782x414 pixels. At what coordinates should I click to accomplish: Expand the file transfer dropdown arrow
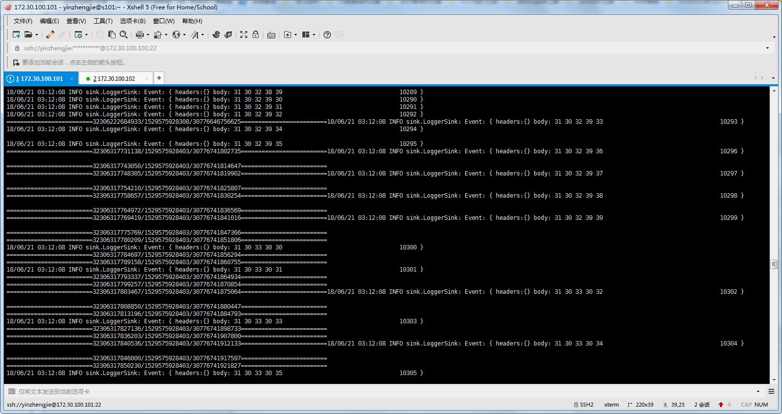tap(166, 34)
